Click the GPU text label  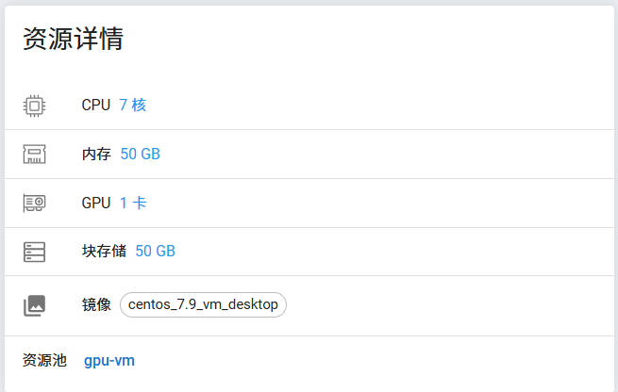[96, 204]
